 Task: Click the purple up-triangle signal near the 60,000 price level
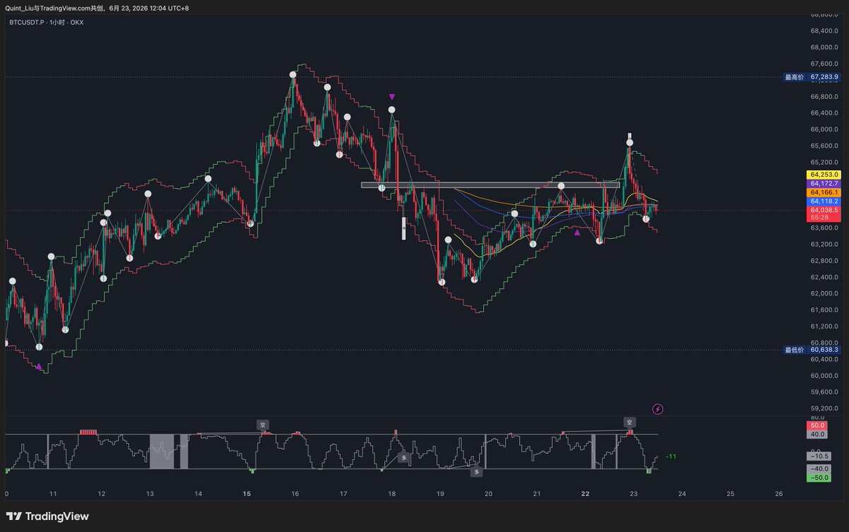tap(39, 366)
